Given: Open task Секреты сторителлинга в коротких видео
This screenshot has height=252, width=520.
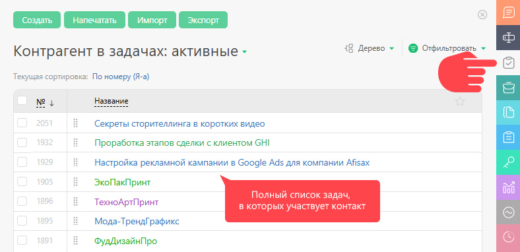Looking at the screenshot, I should [x=179, y=123].
